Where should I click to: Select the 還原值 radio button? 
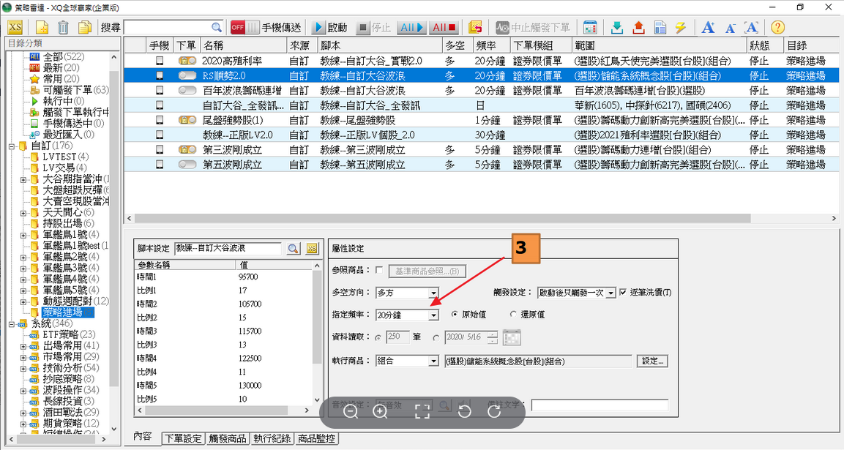(x=504, y=315)
